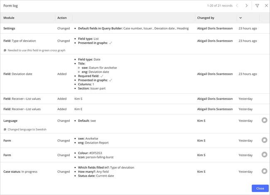Click the X icon to dismiss Form log
This screenshot has height=195, width=270.
tap(266, 6)
